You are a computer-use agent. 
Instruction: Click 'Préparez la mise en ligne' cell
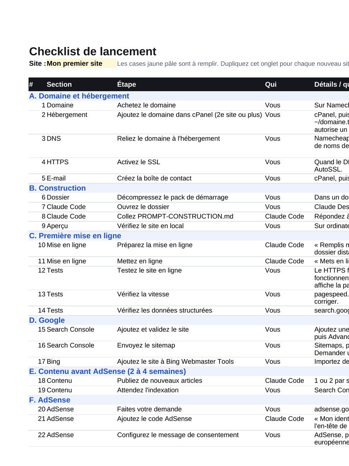pos(155,245)
